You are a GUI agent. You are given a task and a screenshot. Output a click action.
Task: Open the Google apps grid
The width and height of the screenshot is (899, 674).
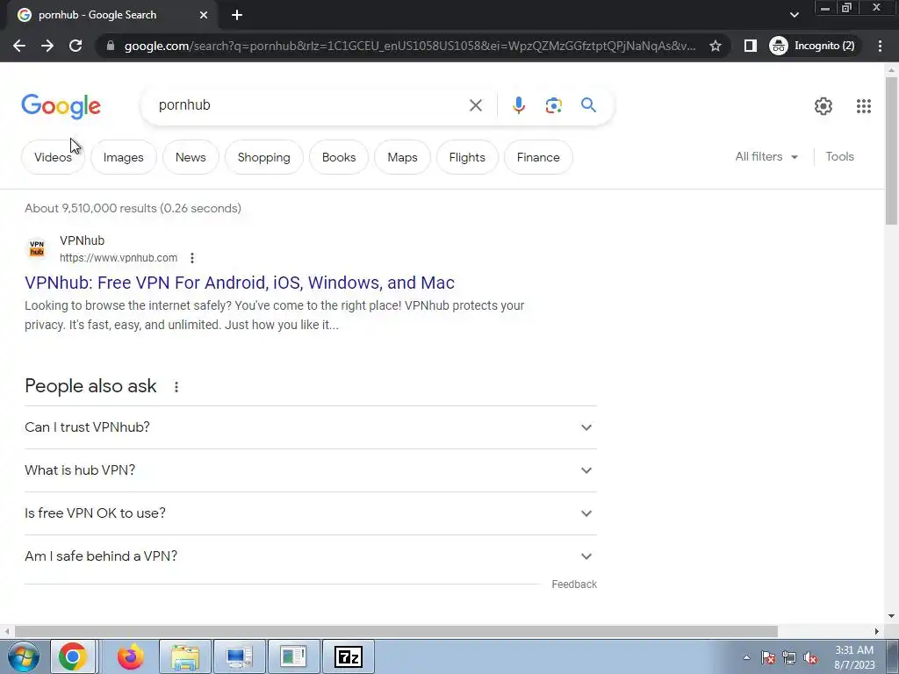click(864, 106)
